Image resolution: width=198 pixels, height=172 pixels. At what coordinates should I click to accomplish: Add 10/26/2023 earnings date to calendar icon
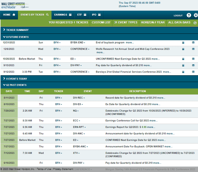point(183,59)
